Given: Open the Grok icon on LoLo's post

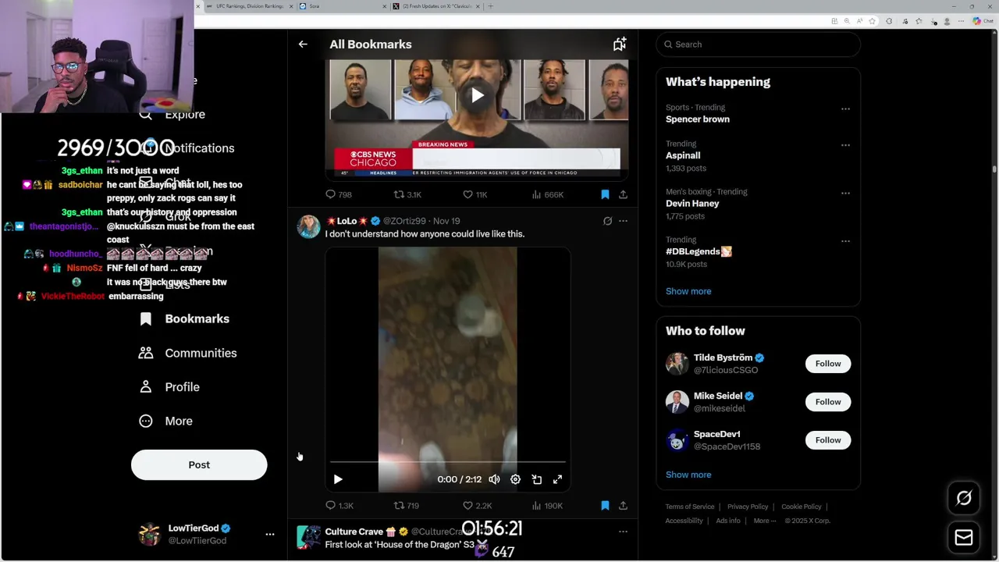Looking at the screenshot, I should pyautogui.click(x=607, y=221).
